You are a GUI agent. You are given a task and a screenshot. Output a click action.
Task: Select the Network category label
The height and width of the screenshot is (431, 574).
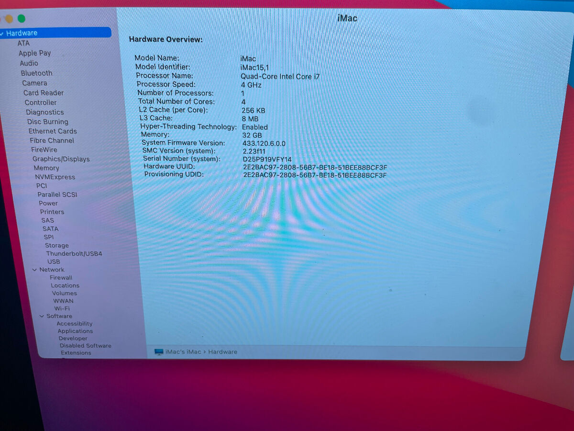pos(52,270)
